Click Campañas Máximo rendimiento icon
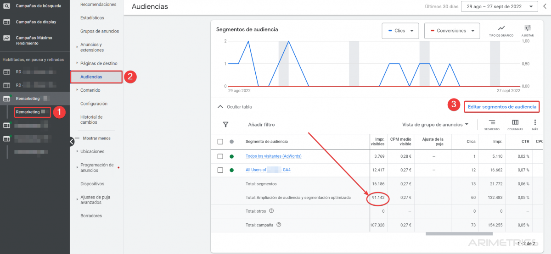The height and width of the screenshot is (254, 551). (7, 38)
